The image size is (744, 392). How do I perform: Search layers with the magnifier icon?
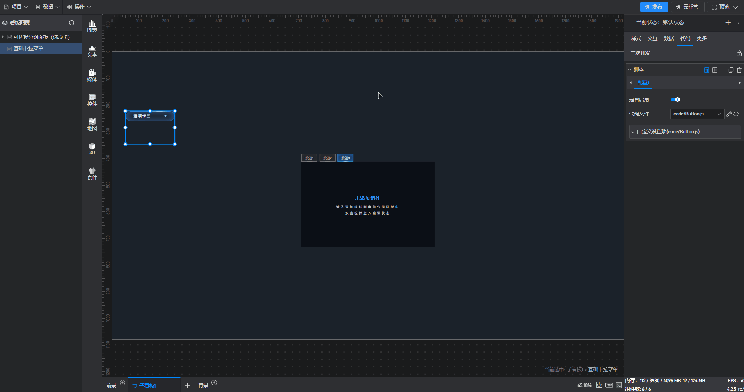pos(72,23)
